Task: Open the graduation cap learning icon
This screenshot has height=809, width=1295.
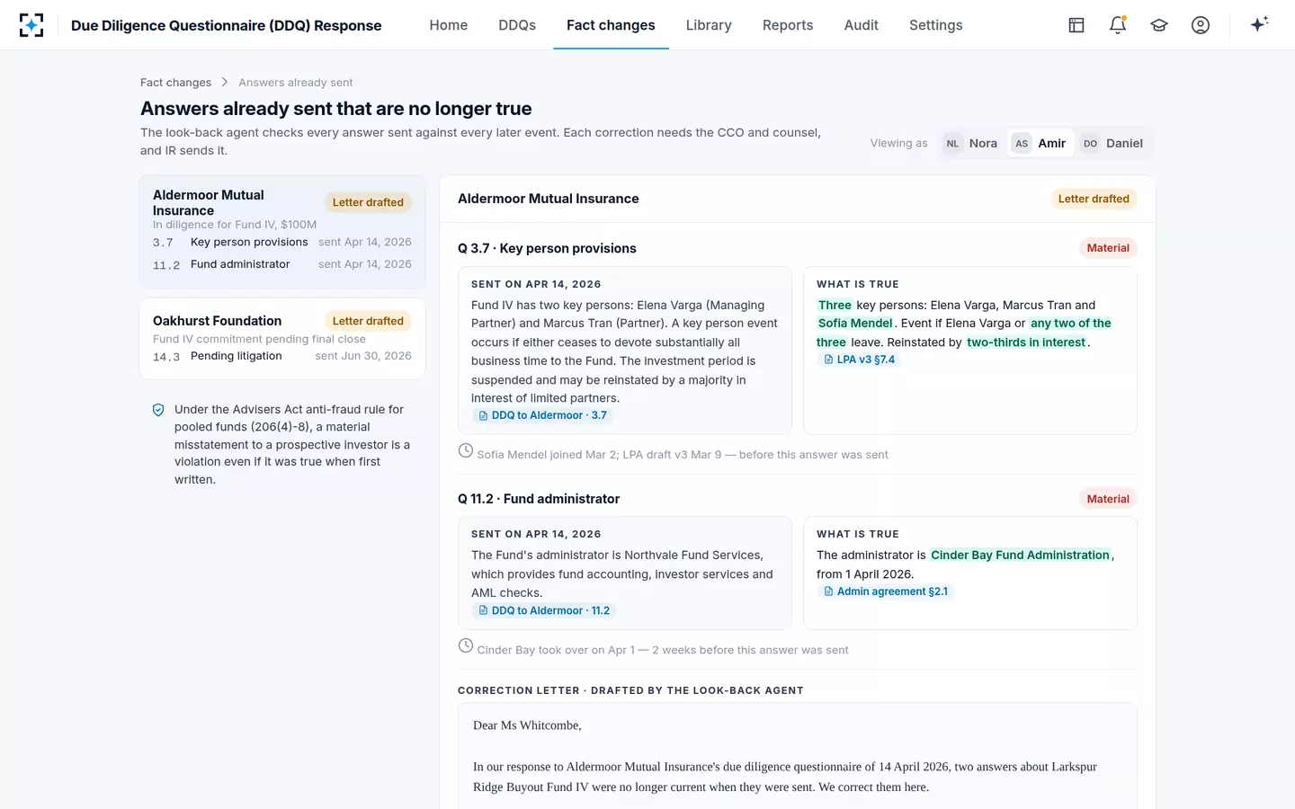Action: pos(1159,25)
